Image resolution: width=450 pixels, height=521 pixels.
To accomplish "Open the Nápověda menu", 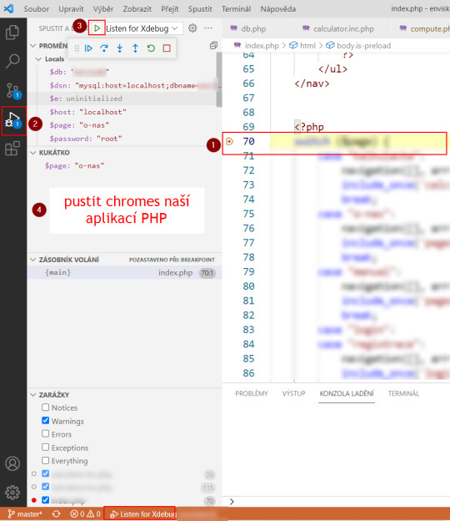I will click(x=277, y=9).
